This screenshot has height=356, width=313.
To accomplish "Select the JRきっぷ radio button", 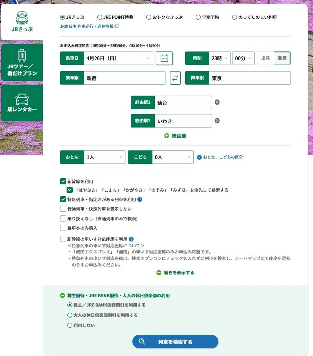I will (x=63, y=17).
